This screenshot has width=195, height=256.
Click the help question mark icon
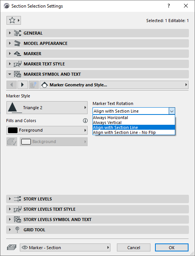tap(169, 6)
